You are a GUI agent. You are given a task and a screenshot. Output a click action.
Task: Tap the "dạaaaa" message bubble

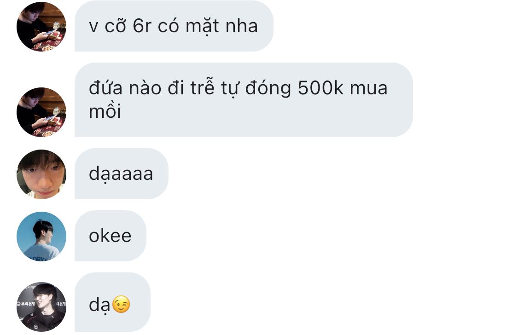[x=121, y=173]
